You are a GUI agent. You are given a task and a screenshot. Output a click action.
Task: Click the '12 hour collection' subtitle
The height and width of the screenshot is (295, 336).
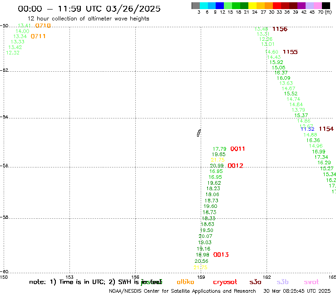[x=88, y=19]
